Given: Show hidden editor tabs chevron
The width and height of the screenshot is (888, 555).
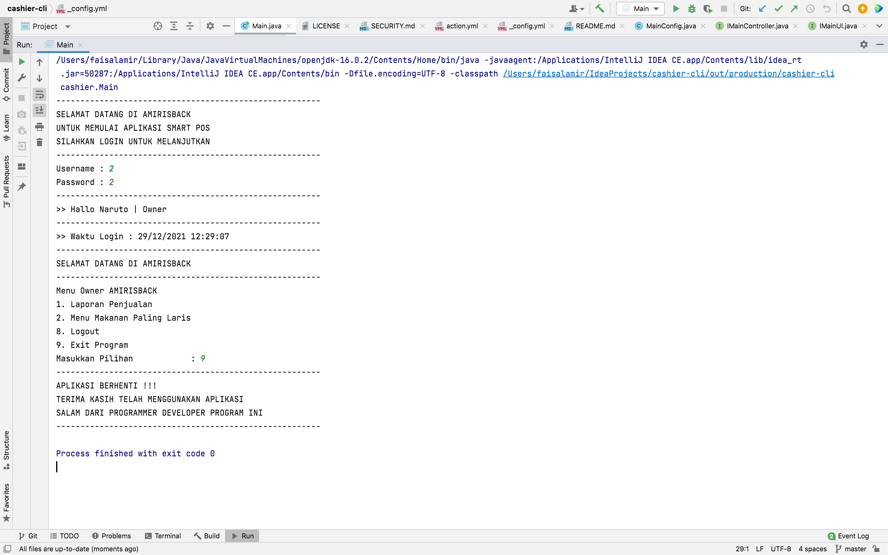Looking at the screenshot, I should pyautogui.click(x=879, y=26).
